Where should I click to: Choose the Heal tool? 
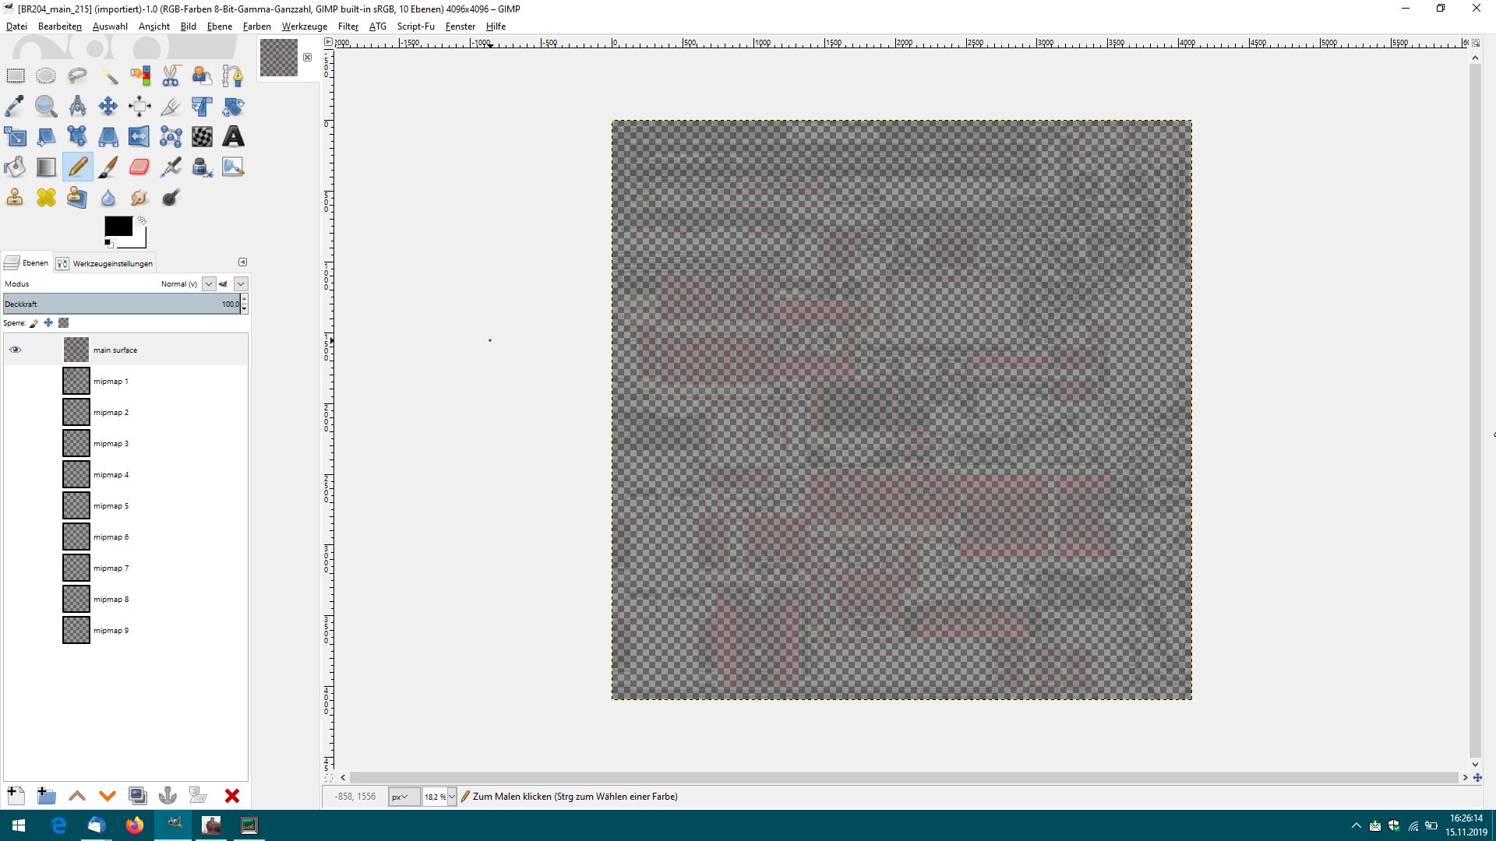pyautogui.click(x=46, y=197)
